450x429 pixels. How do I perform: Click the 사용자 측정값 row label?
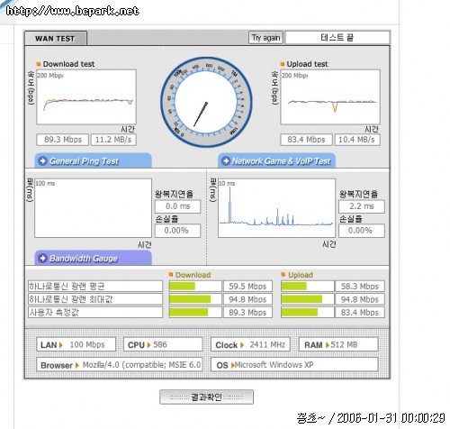(x=95, y=312)
